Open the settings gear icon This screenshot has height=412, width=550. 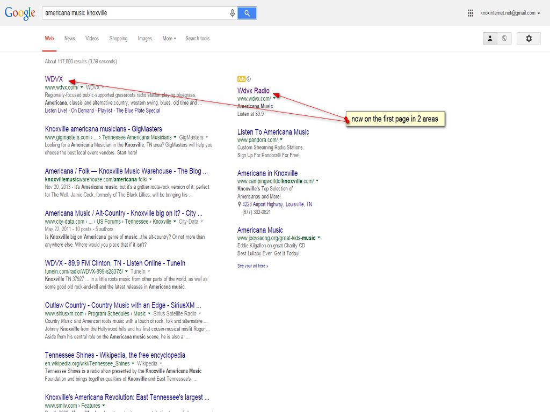[x=529, y=38]
